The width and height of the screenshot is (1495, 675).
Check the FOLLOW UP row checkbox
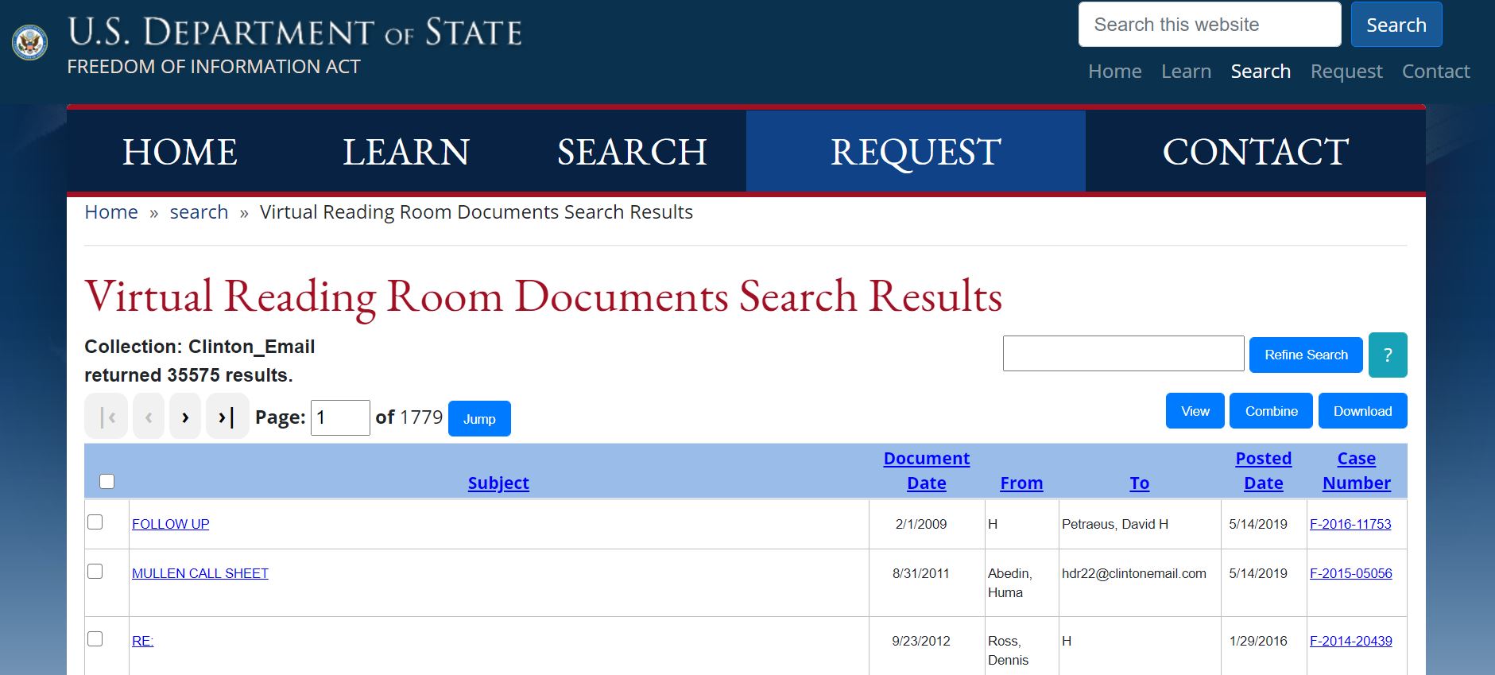coord(95,522)
